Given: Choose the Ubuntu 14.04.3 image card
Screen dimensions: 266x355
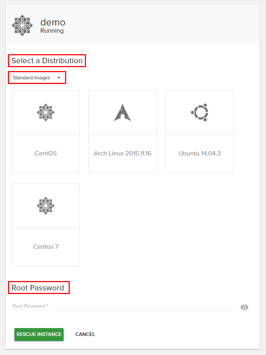Looking at the screenshot, I should pyautogui.click(x=199, y=131).
